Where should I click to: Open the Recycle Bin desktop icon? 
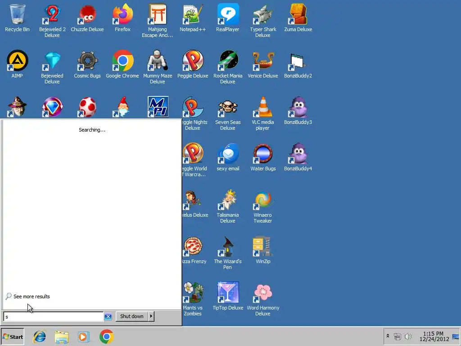(17, 18)
